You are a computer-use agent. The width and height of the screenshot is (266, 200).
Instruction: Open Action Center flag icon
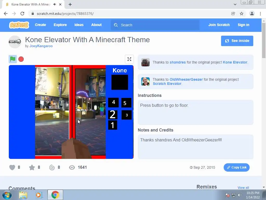click(x=227, y=195)
